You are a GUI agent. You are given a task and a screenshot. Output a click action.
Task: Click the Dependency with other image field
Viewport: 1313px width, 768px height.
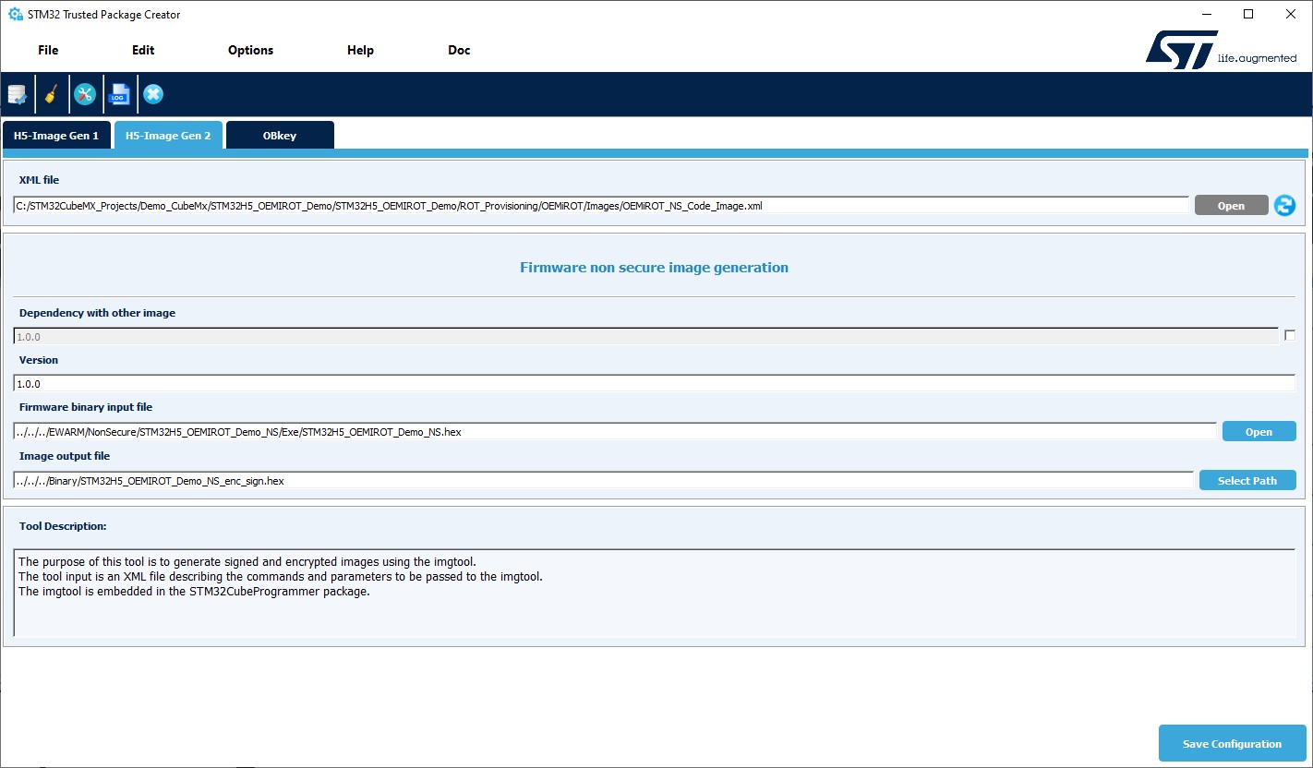pyautogui.click(x=646, y=337)
